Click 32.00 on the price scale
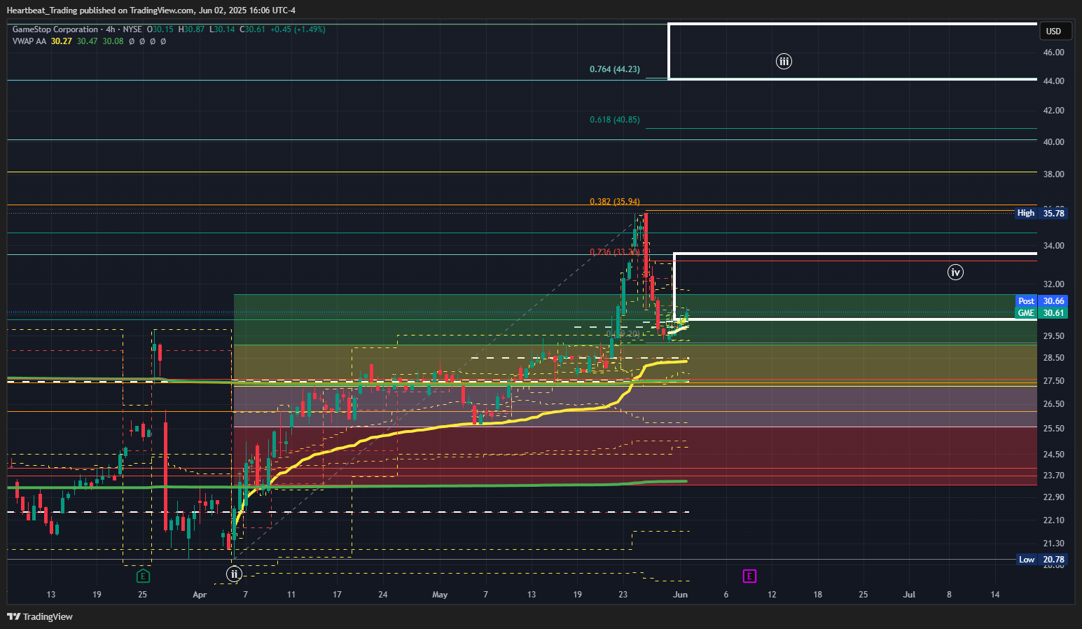 (x=1053, y=284)
